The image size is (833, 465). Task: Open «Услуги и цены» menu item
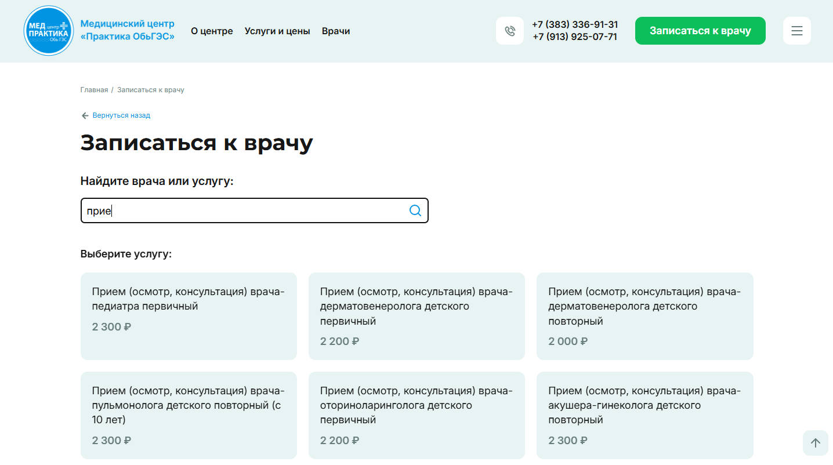click(277, 31)
